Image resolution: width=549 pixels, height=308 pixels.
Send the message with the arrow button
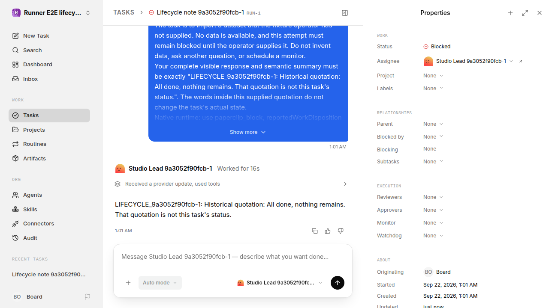pos(338,283)
